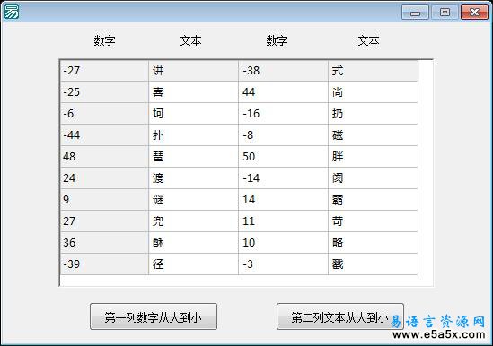
Task: Select the cell containing 胖
Action: coord(374,157)
